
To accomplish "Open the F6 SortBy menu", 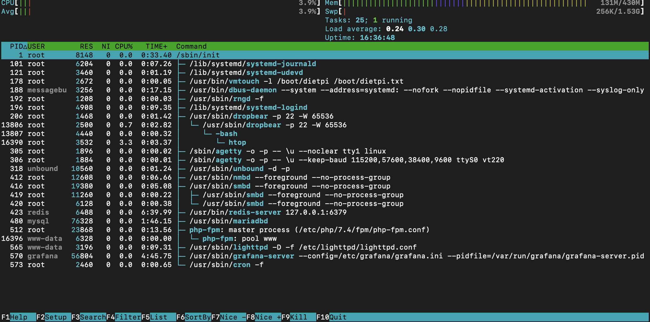I will (194, 317).
